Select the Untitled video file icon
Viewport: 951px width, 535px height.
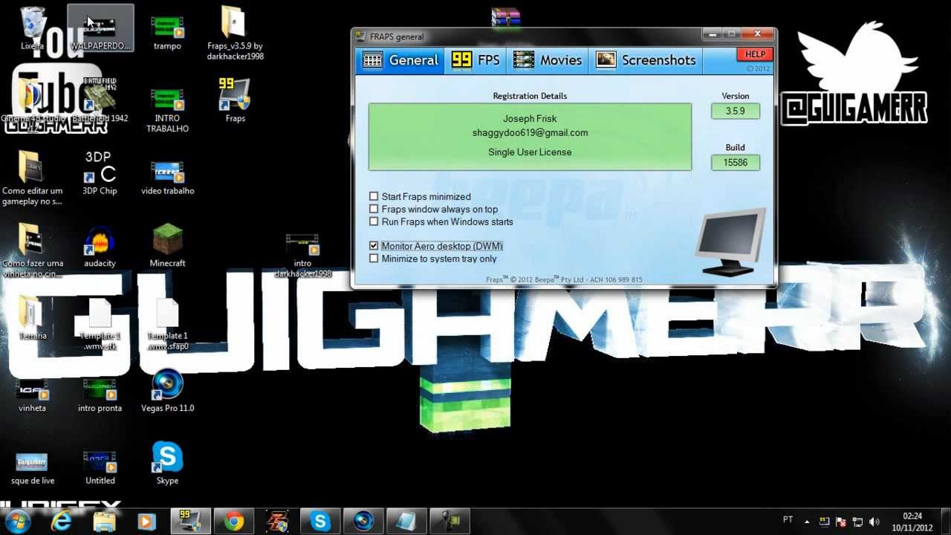[x=100, y=468]
